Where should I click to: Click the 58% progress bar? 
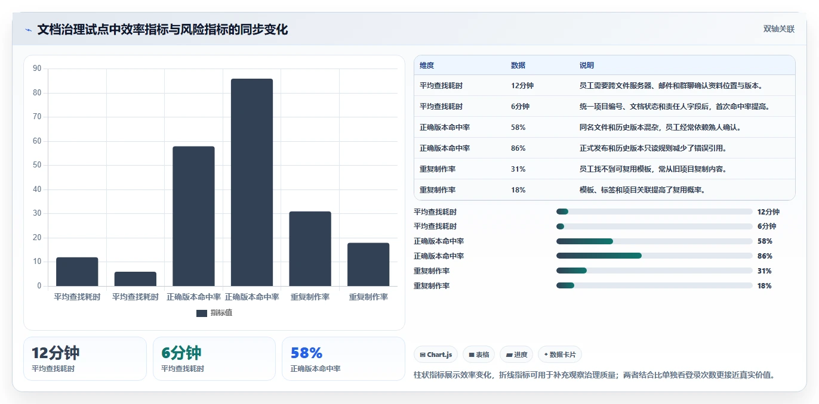[654, 241]
